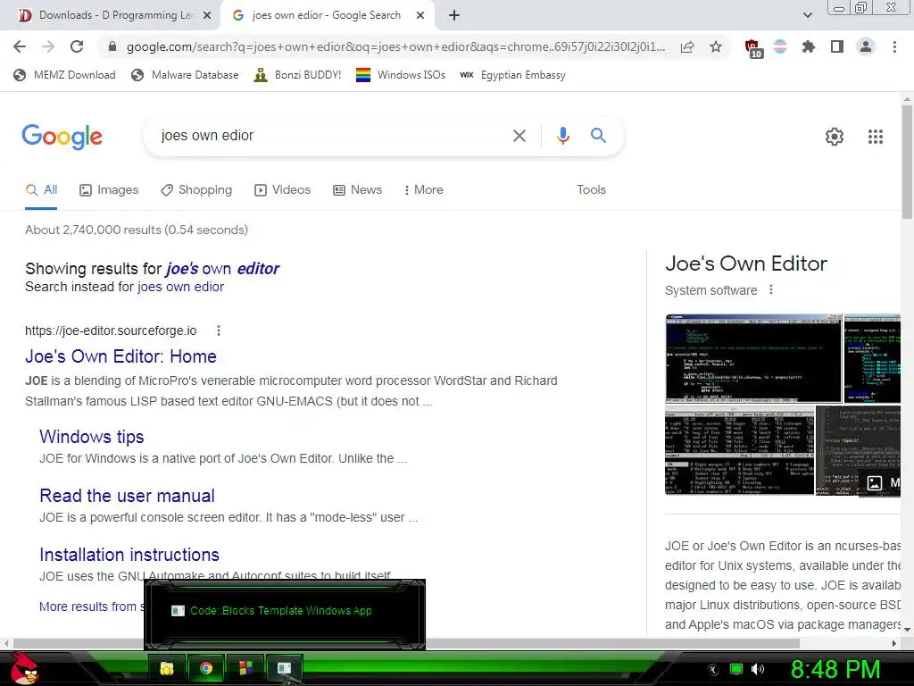914x686 pixels.
Task: View the large blue terminal screenshot thumbnail
Action: click(753, 358)
